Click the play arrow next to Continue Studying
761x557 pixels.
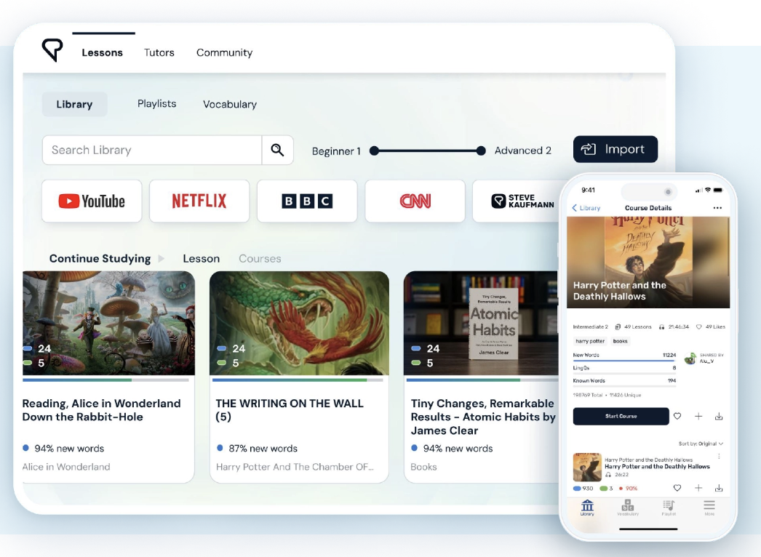click(161, 259)
